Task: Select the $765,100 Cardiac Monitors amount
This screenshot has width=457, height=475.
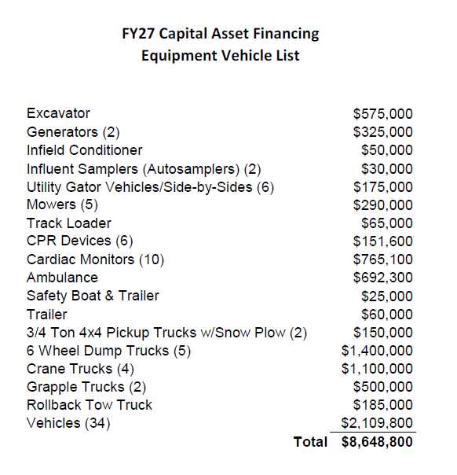Action: pos(383,260)
